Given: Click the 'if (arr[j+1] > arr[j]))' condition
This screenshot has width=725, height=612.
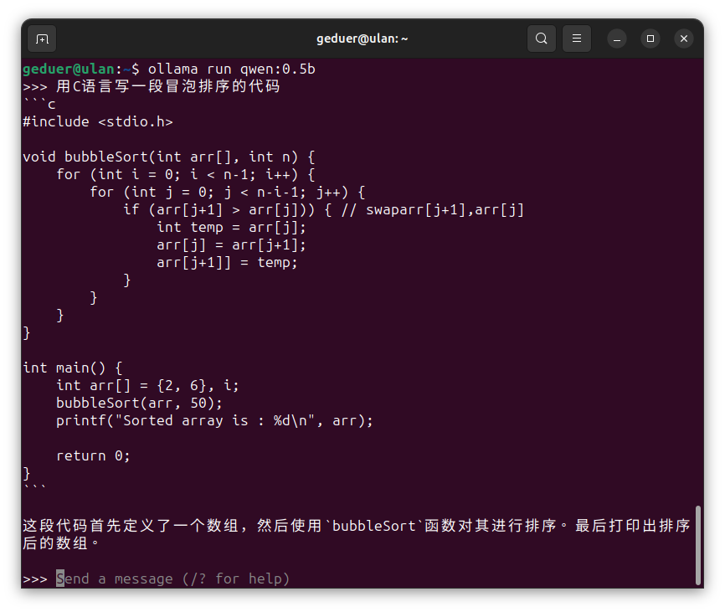Looking at the screenshot, I should (x=219, y=210).
